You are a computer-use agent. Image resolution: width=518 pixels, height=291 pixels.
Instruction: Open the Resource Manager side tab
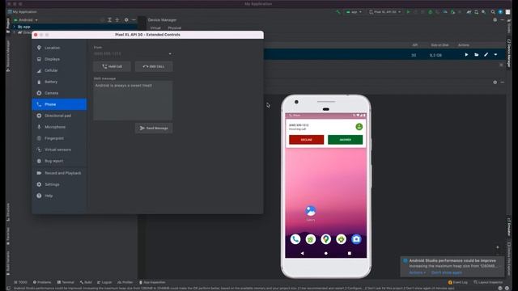pos(8,56)
